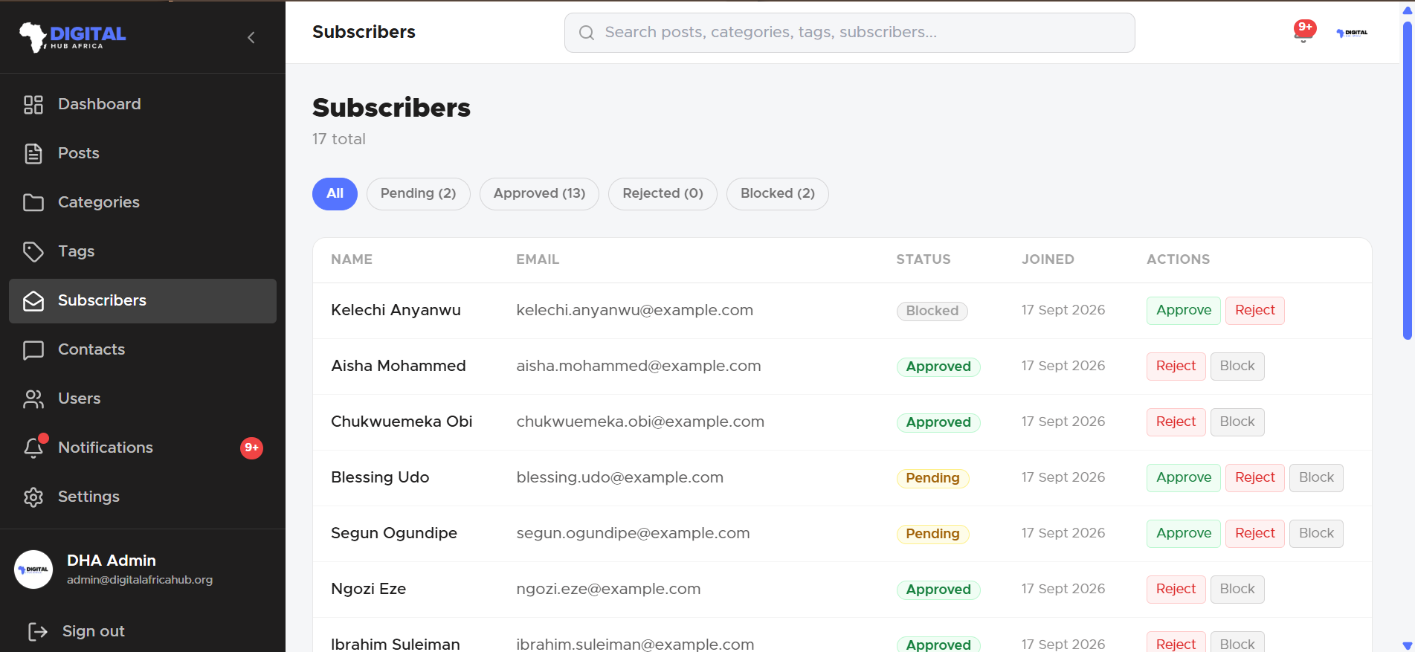
Task: Click the search input field
Action: click(x=849, y=33)
